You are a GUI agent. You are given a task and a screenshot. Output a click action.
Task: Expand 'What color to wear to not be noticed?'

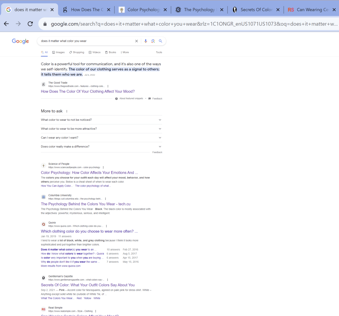[x=160, y=120]
